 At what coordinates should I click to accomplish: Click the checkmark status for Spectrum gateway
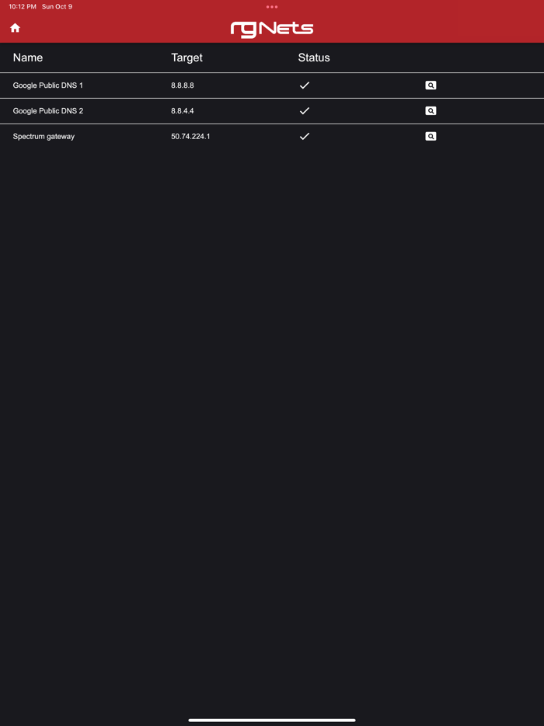click(305, 136)
